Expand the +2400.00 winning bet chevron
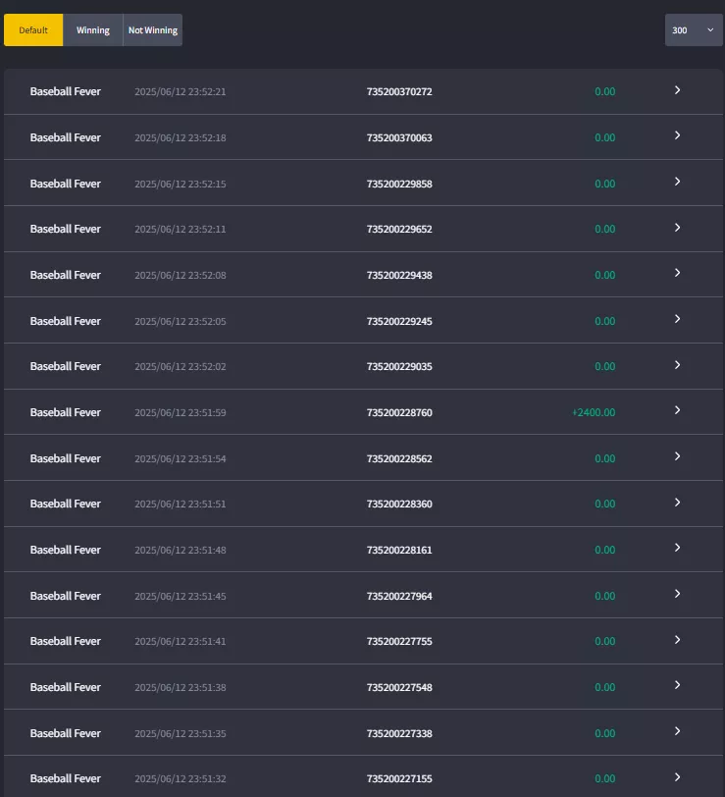The width and height of the screenshot is (725, 797). click(x=677, y=410)
